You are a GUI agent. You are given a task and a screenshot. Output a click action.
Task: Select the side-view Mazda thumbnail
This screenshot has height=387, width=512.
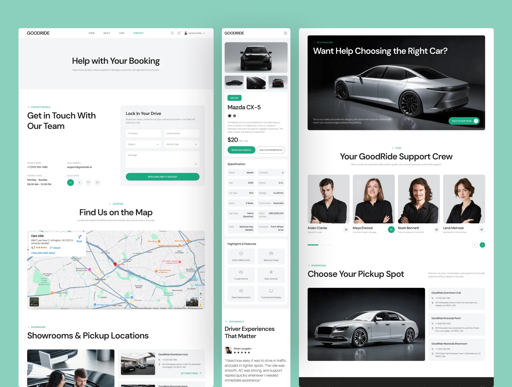(x=234, y=83)
